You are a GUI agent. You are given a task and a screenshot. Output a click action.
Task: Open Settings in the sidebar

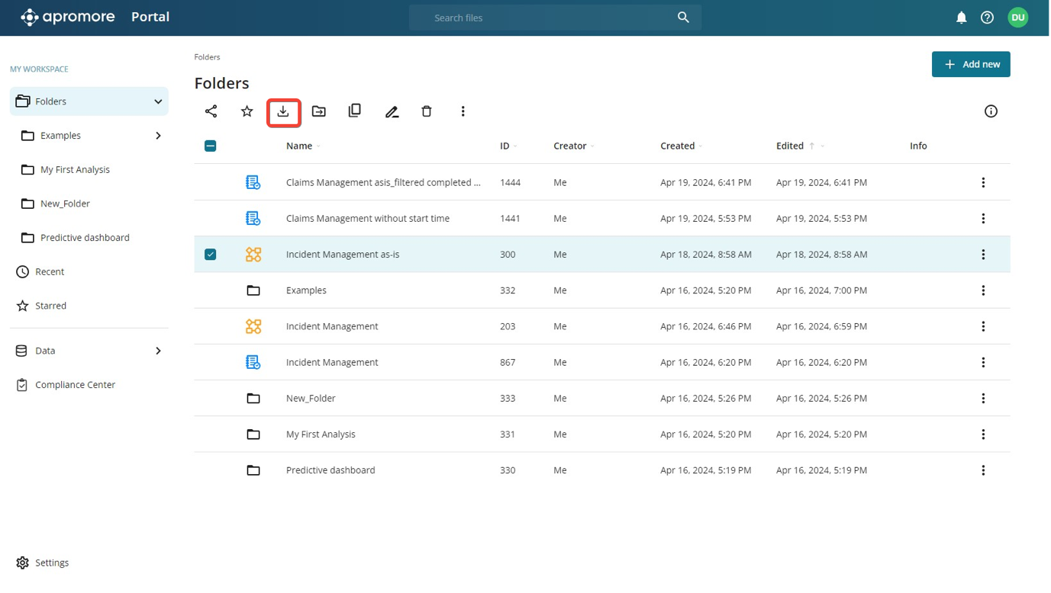tap(52, 563)
